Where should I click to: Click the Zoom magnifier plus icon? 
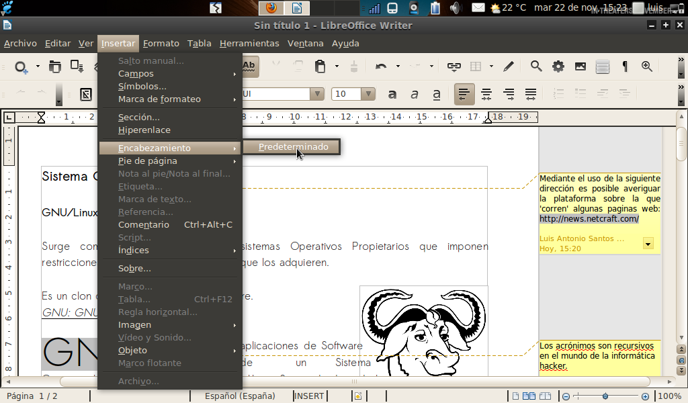[x=647, y=66]
